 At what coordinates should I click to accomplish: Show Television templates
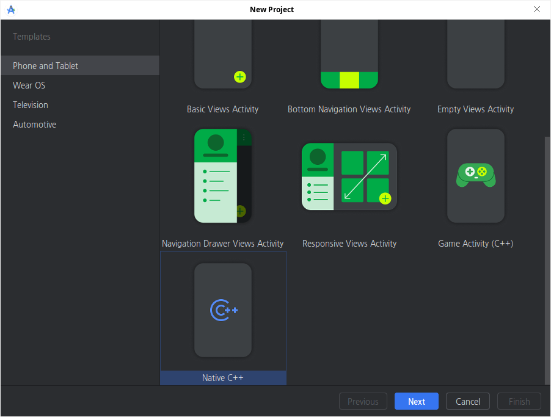tap(80, 105)
